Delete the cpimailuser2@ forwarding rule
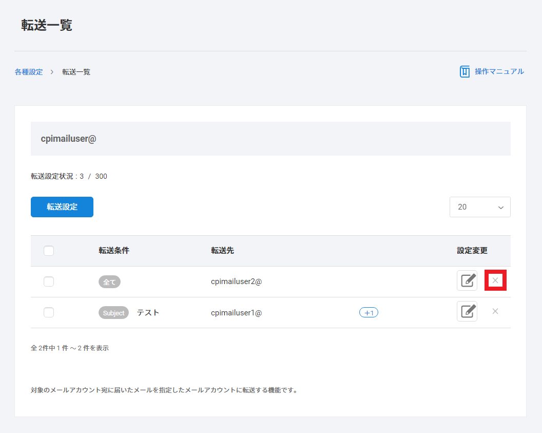Screen dimensions: 542x433 coord(495,280)
